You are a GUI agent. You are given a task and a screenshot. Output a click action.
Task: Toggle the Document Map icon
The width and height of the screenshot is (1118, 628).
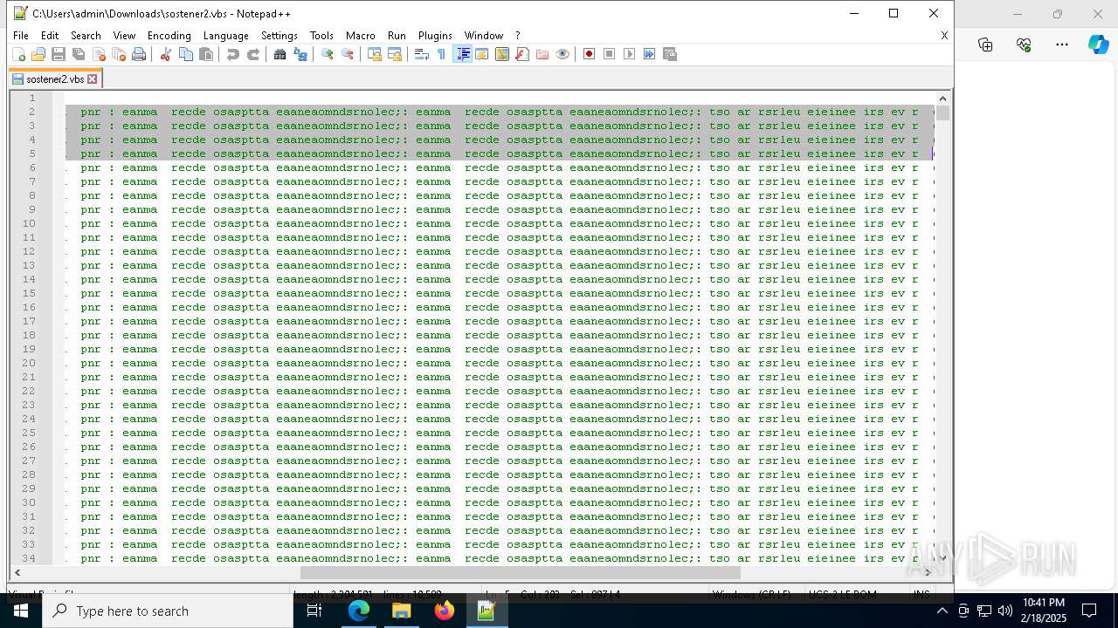501,54
